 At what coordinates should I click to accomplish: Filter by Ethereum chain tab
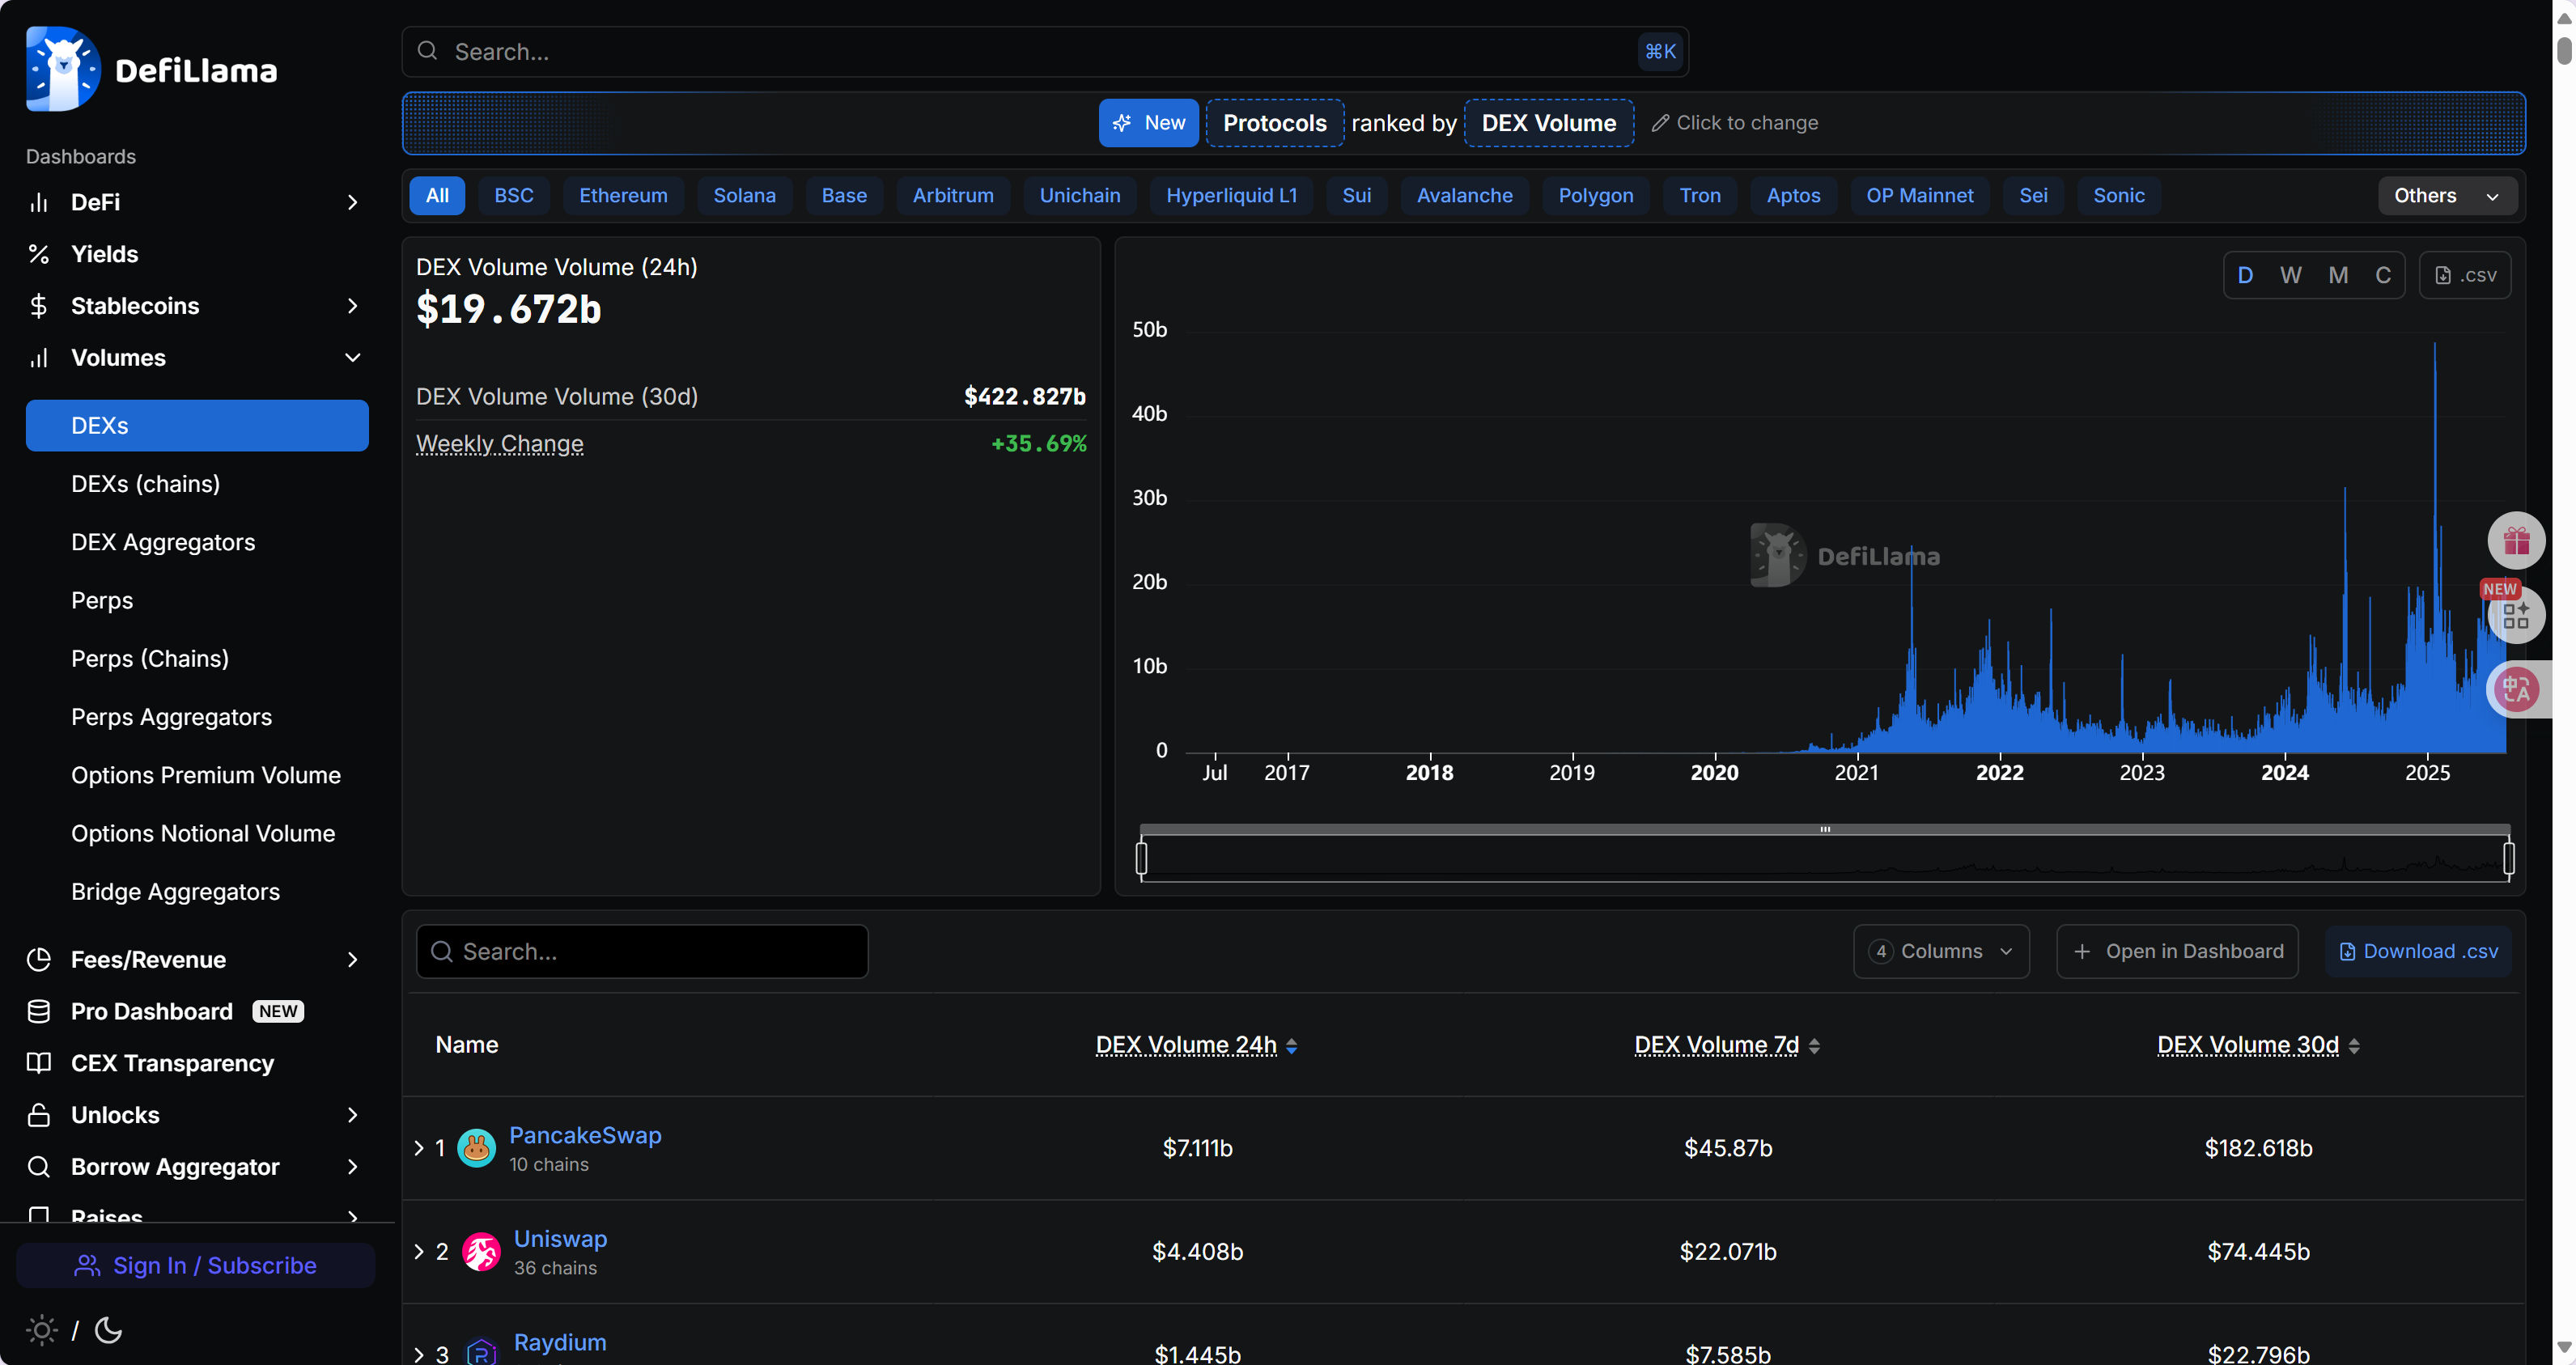[623, 195]
